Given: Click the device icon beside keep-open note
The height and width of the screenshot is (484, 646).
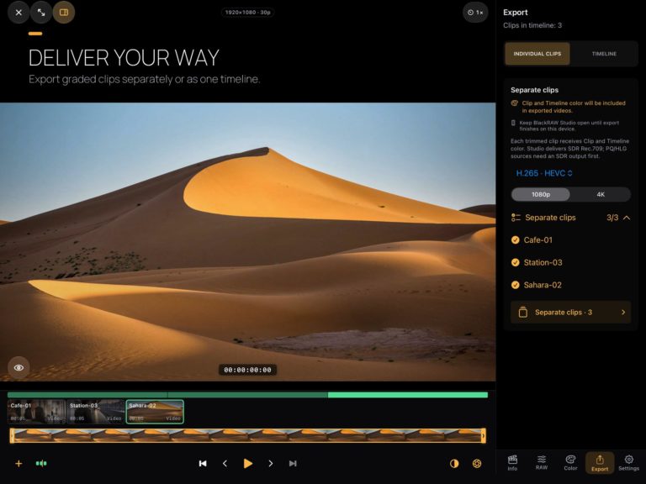Looking at the screenshot, I should (513, 123).
